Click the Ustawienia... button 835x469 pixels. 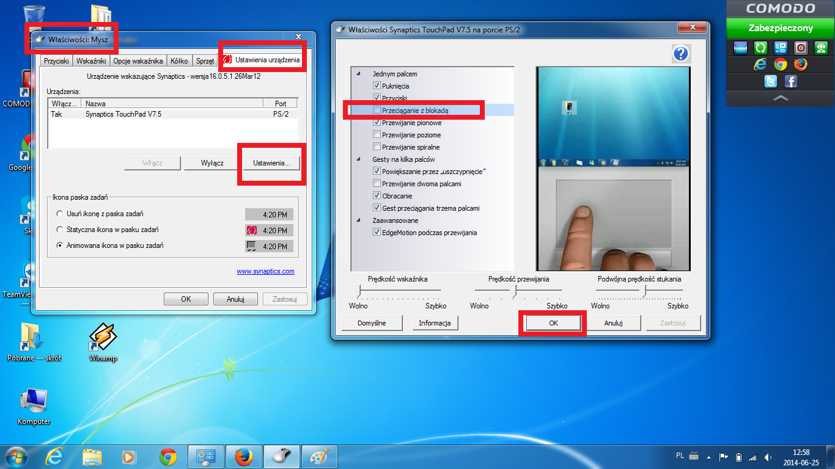click(271, 163)
